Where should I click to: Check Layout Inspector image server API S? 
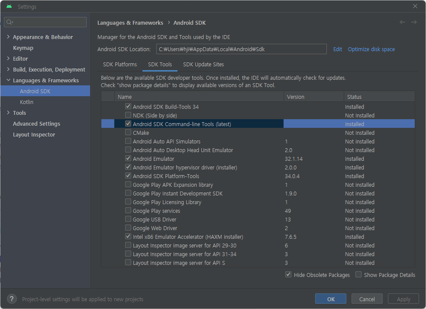[128, 263]
